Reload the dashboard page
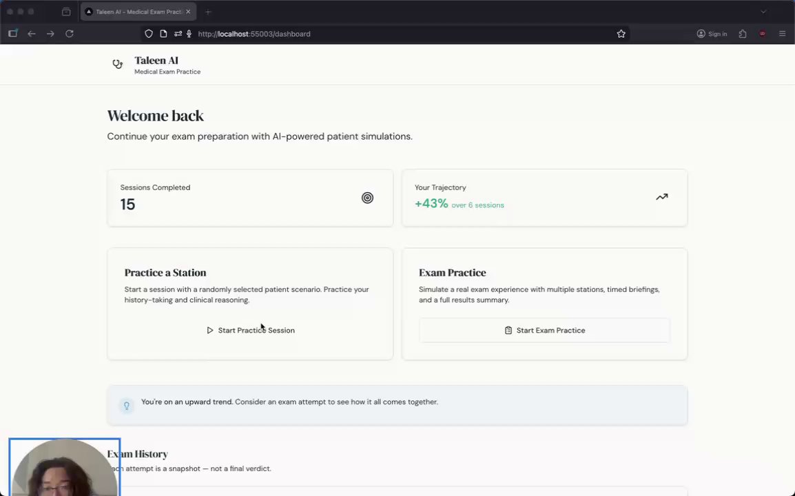This screenshot has height=496, width=795. point(70,34)
